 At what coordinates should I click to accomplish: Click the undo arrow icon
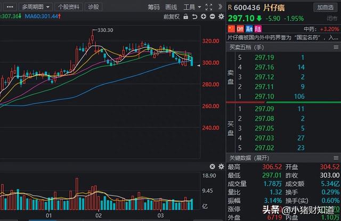(x=194, y=17)
